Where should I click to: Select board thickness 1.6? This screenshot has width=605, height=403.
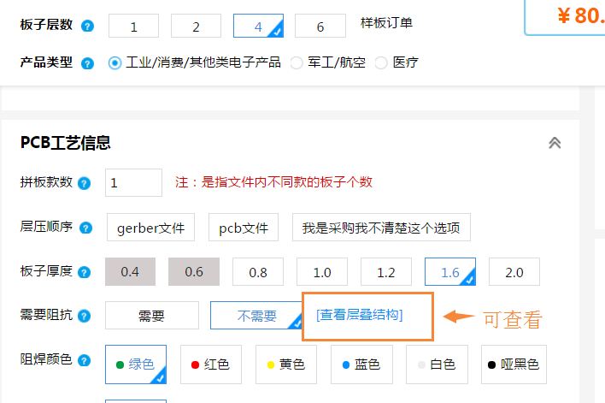(x=449, y=272)
